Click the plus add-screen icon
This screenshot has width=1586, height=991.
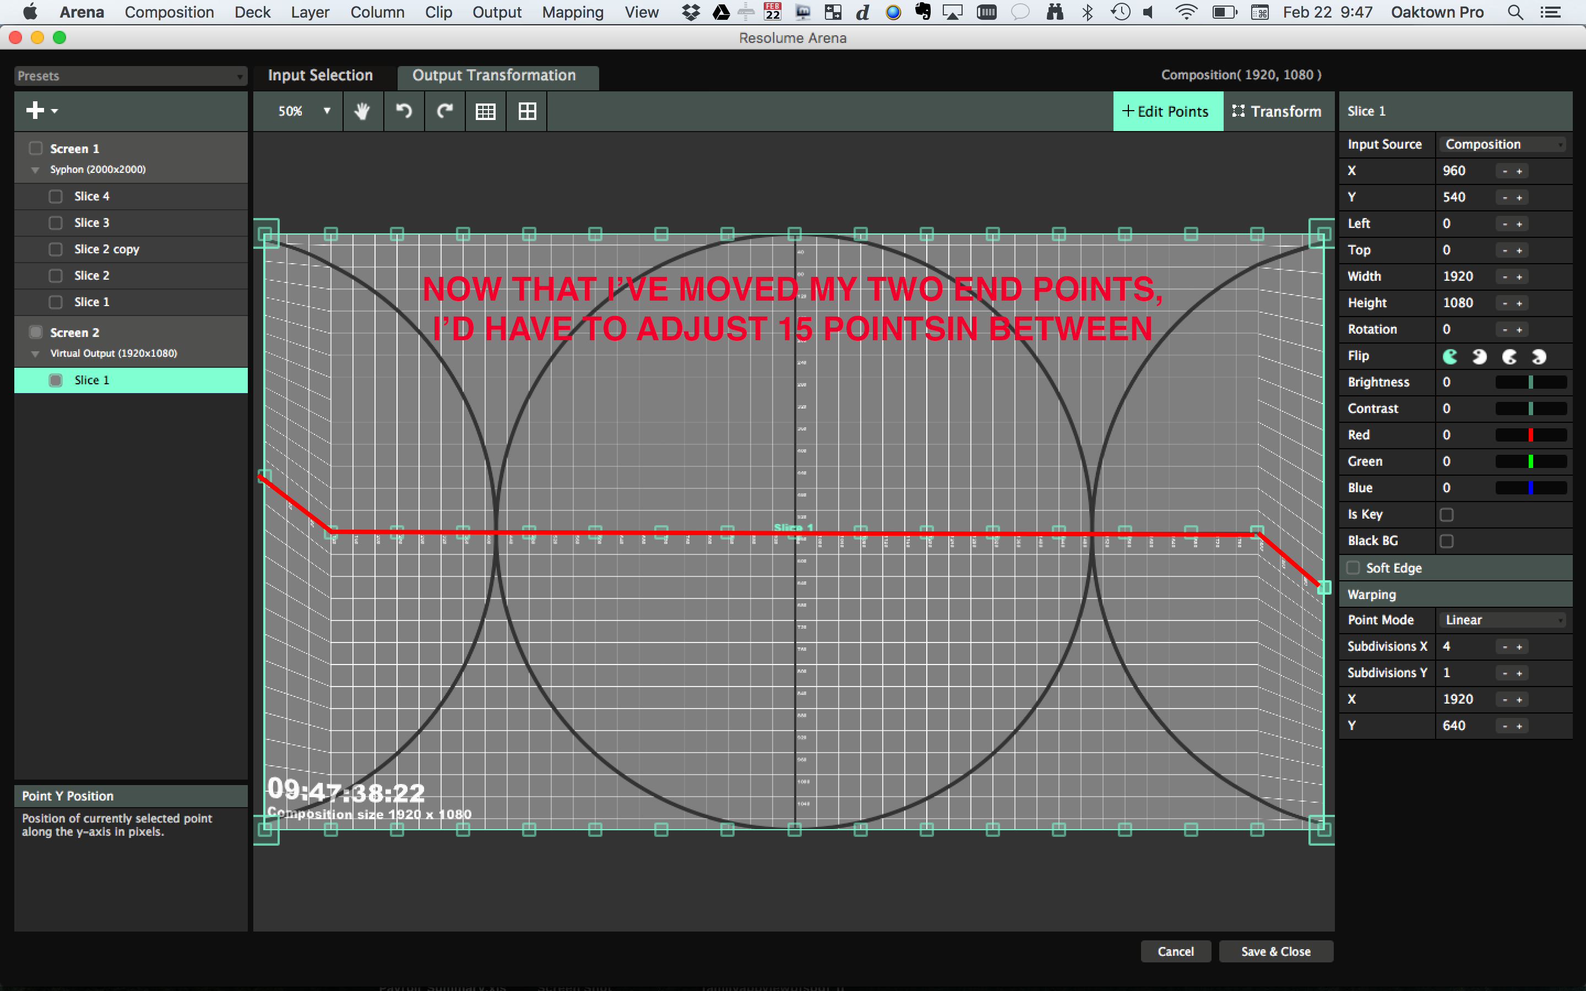click(35, 110)
